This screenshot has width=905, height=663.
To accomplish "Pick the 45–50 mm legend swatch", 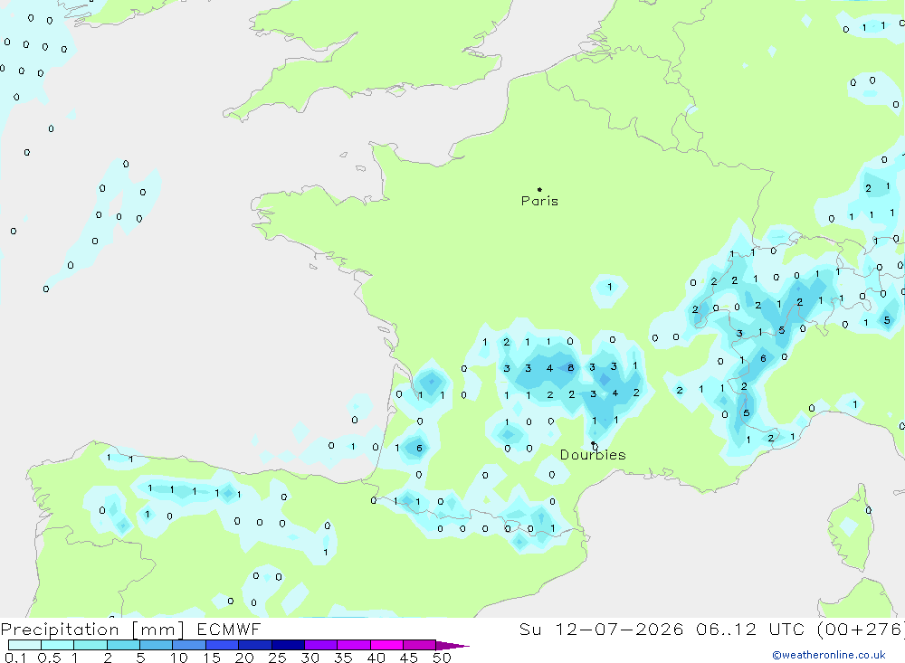I will point(420,645).
